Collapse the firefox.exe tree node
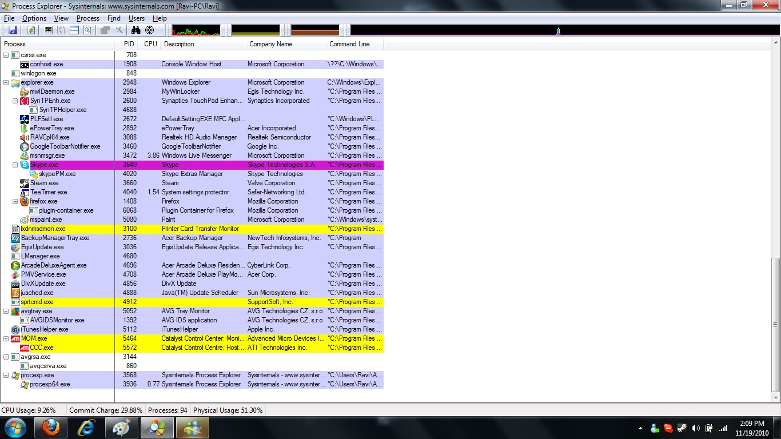The image size is (781, 439). pyautogui.click(x=15, y=201)
